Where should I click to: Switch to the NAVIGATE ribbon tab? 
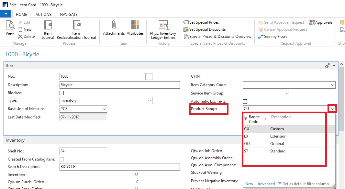[x=69, y=15]
